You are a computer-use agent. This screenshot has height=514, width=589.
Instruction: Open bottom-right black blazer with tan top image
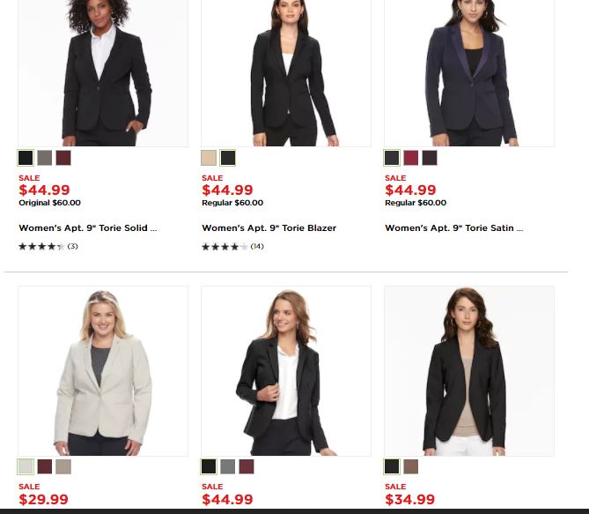[469, 370]
